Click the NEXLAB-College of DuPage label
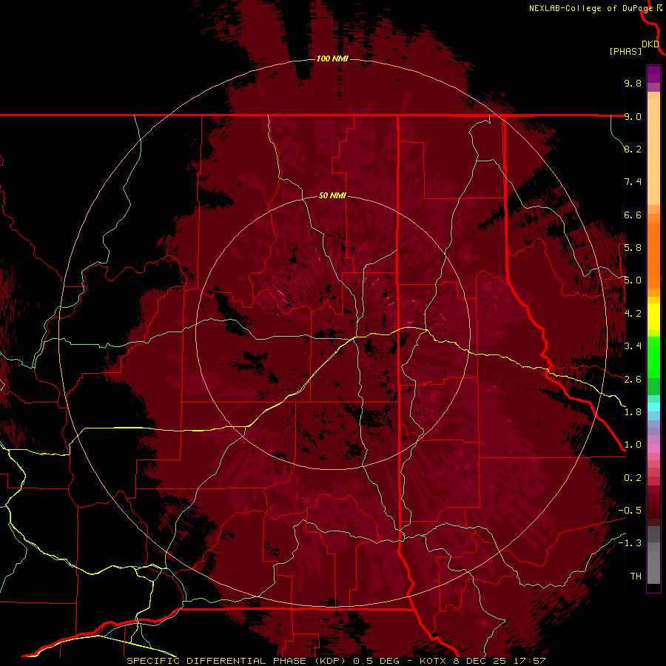666x666 pixels. (x=591, y=8)
